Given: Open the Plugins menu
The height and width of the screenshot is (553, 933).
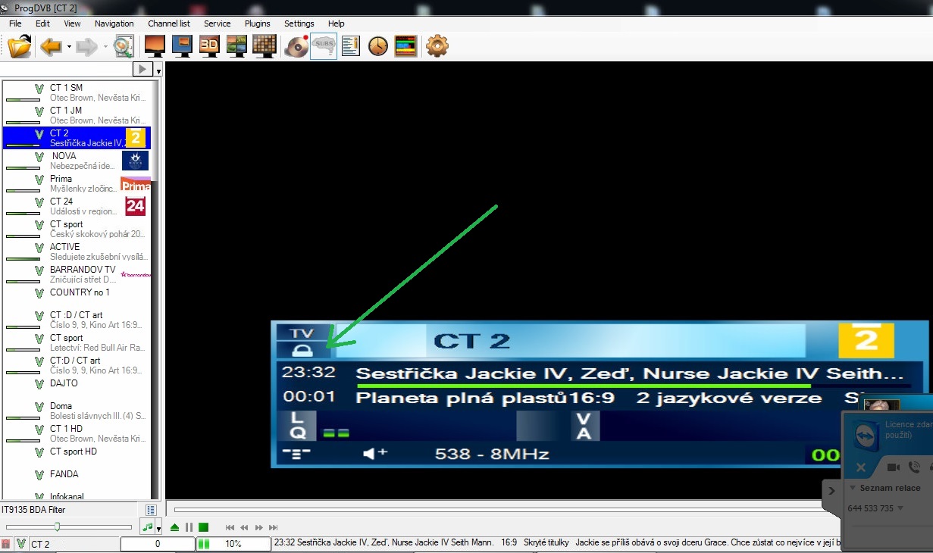Looking at the screenshot, I should (258, 23).
